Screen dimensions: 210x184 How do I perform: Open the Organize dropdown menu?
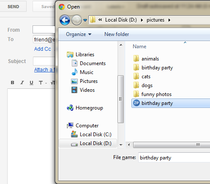tap(79, 34)
